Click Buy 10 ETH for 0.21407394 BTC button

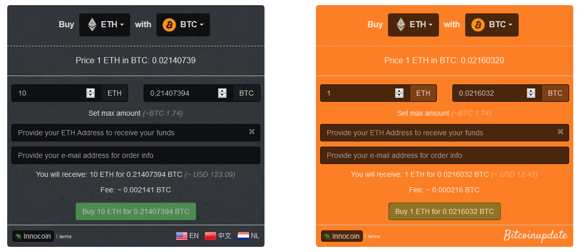(x=136, y=211)
